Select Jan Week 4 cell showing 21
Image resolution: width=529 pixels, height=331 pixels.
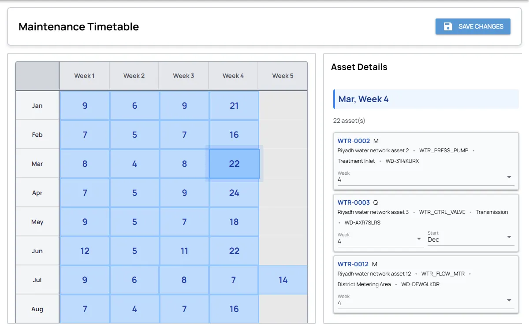coord(234,106)
